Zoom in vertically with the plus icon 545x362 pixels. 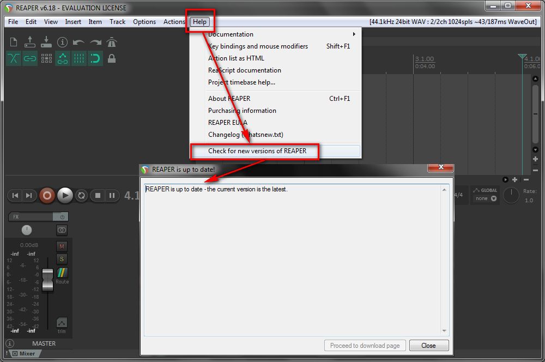(535, 159)
